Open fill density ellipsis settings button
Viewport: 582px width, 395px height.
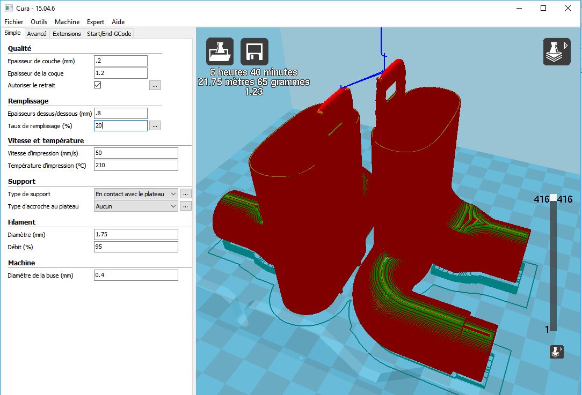(x=155, y=126)
